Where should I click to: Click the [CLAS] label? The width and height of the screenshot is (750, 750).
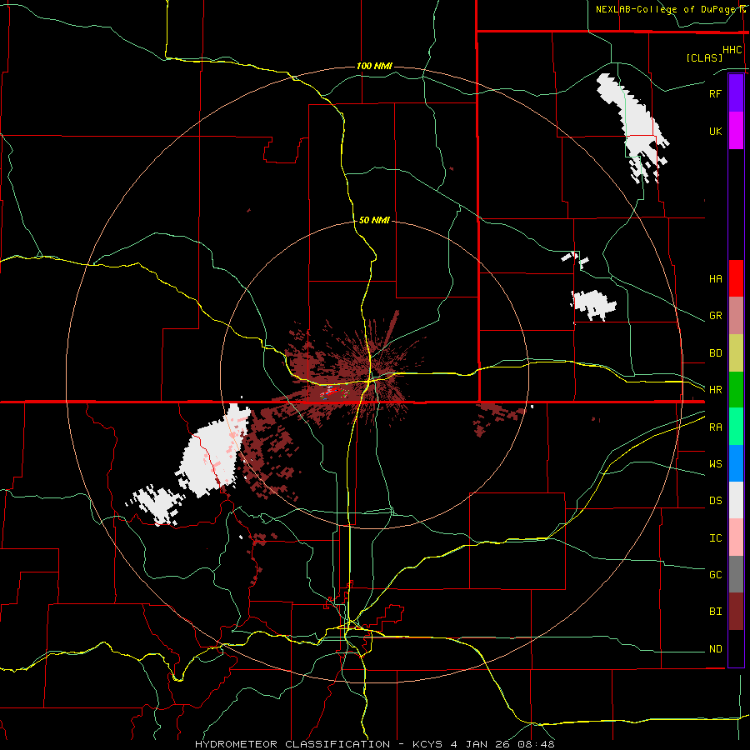click(x=704, y=57)
